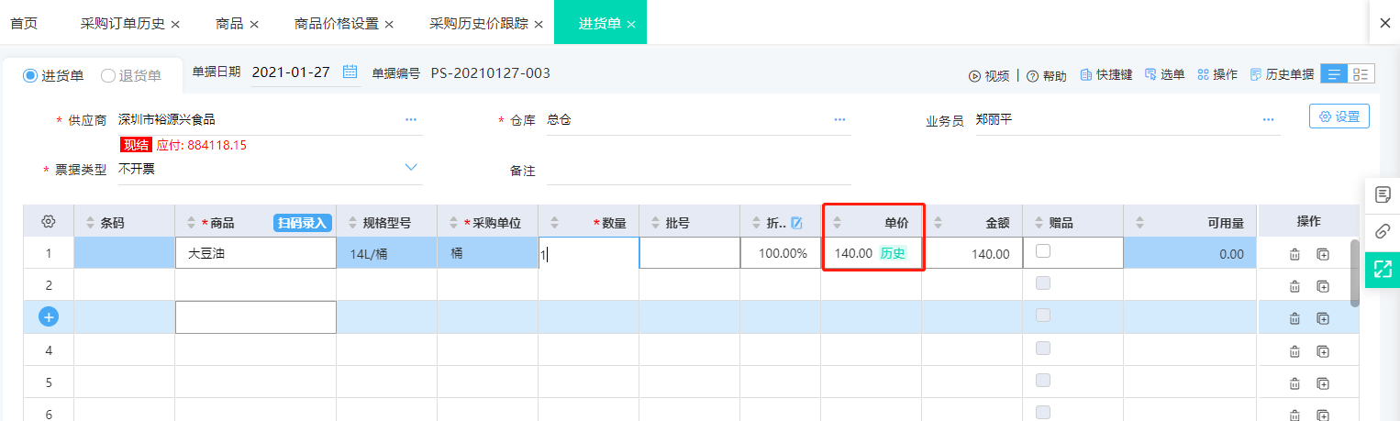1400x421 pixels.
Task: Click the edit icon beside the 折.. column header
Action: tap(796, 222)
